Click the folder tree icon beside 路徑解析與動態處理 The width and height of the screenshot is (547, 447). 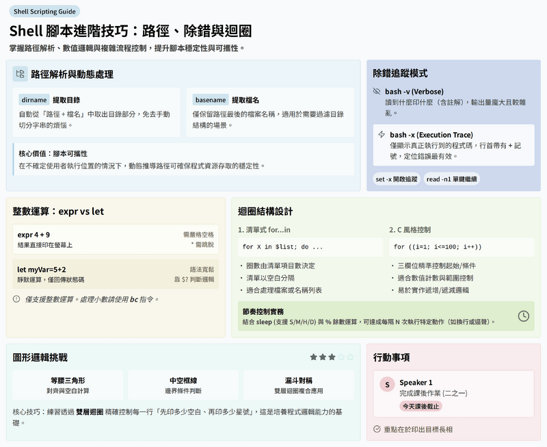pyautogui.click(x=21, y=74)
